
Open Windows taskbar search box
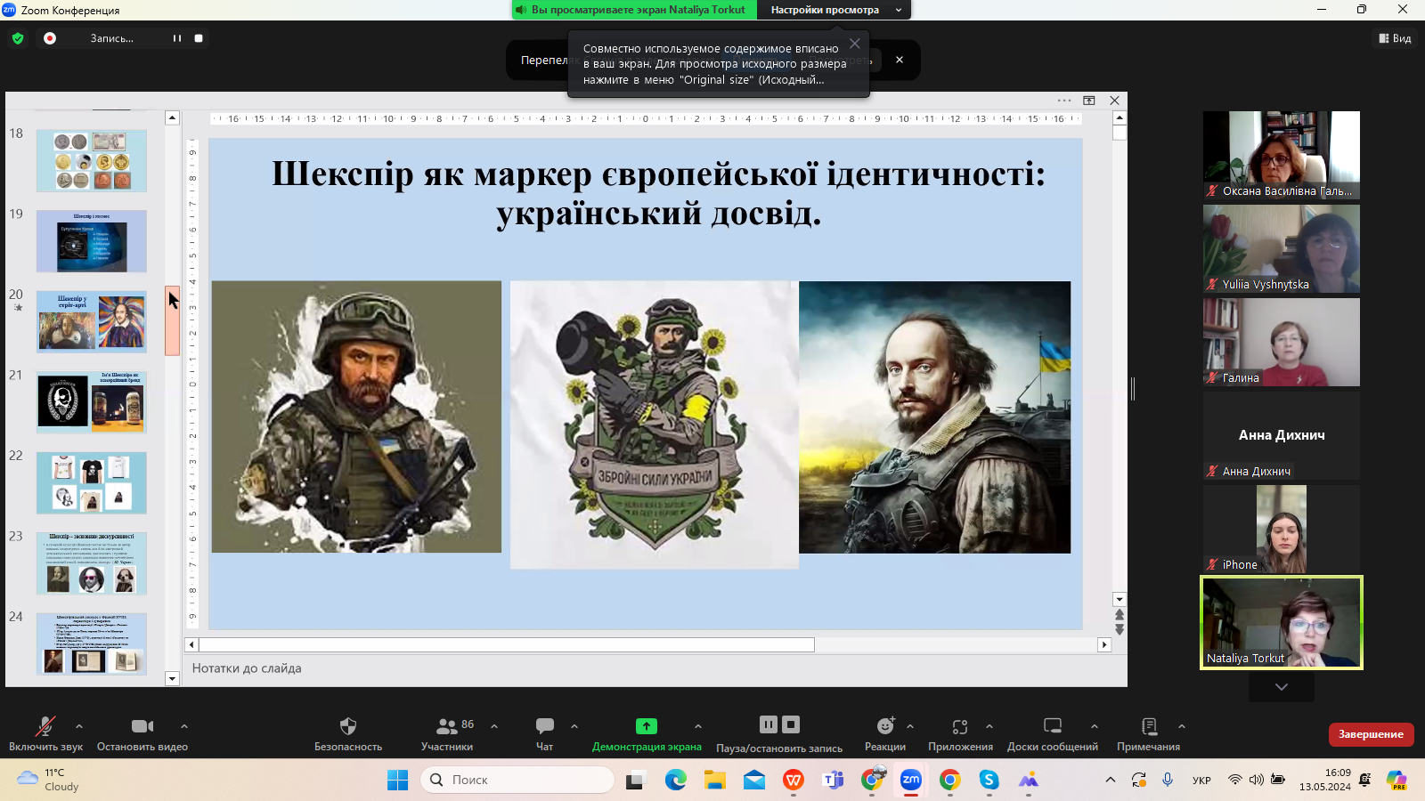click(x=517, y=780)
